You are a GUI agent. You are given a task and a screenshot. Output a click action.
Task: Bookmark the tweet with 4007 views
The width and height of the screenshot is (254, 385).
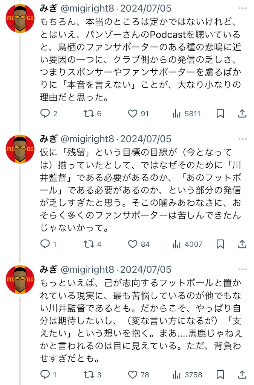point(220,244)
